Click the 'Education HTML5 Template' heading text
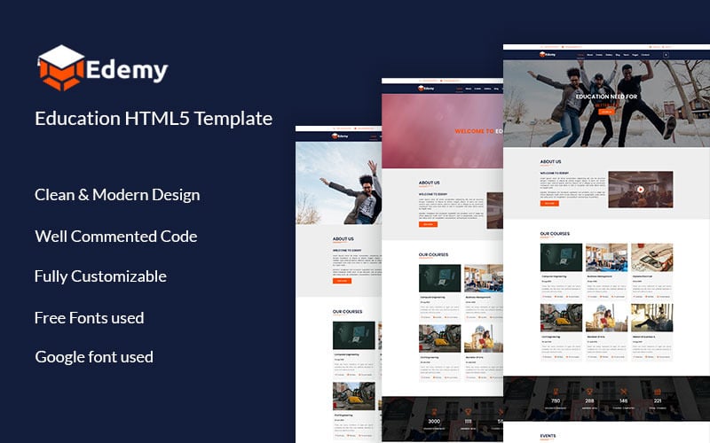 click(x=154, y=118)
